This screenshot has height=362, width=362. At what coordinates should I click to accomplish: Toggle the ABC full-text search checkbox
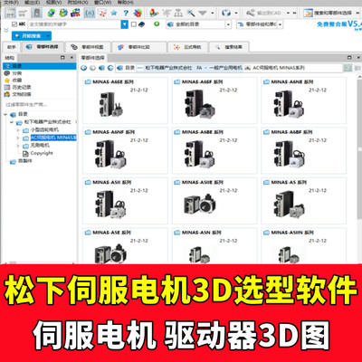[x=14, y=24]
